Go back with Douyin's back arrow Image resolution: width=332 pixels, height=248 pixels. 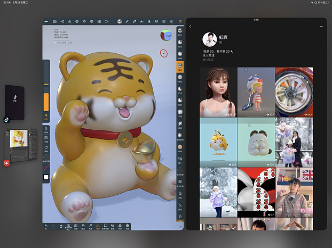(190, 27)
